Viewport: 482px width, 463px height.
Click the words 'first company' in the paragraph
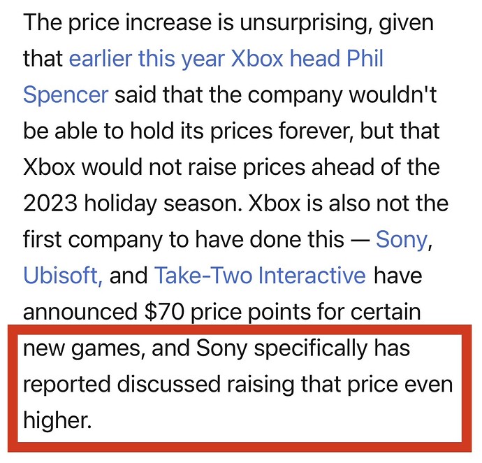point(92,240)
